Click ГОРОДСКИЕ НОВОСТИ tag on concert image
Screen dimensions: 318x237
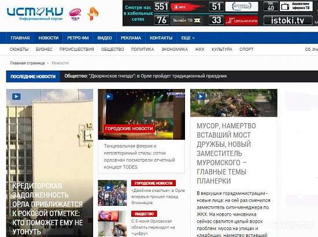(x=129, y=128)
